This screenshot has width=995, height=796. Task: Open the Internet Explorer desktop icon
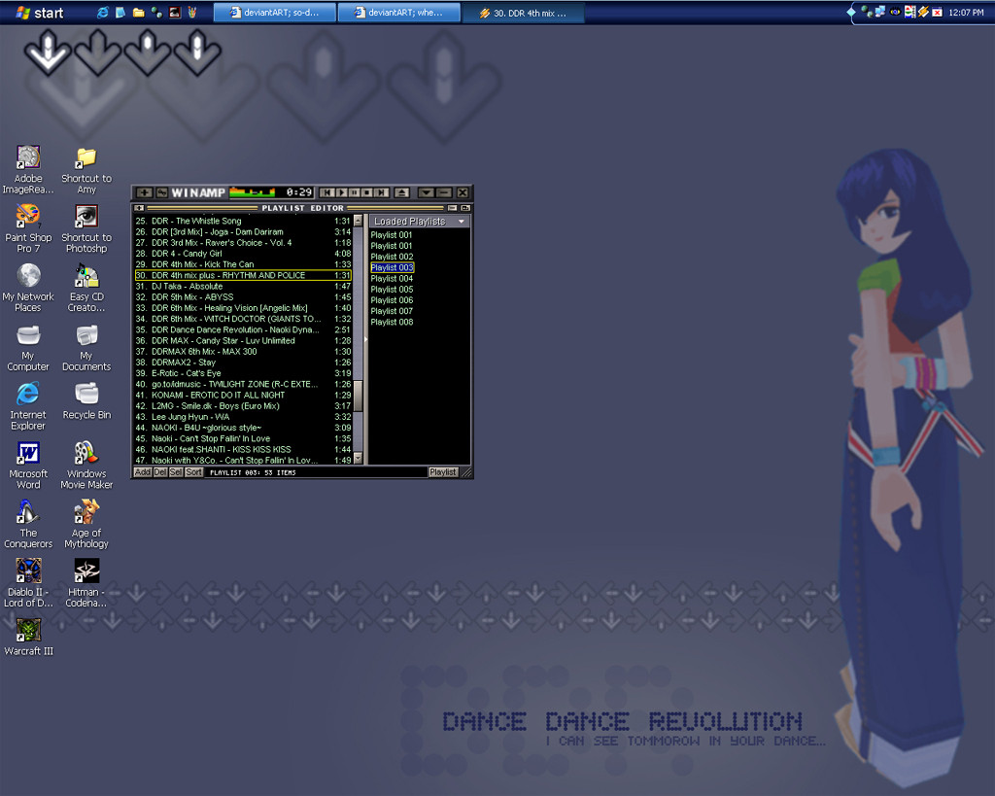click(28, 405)
